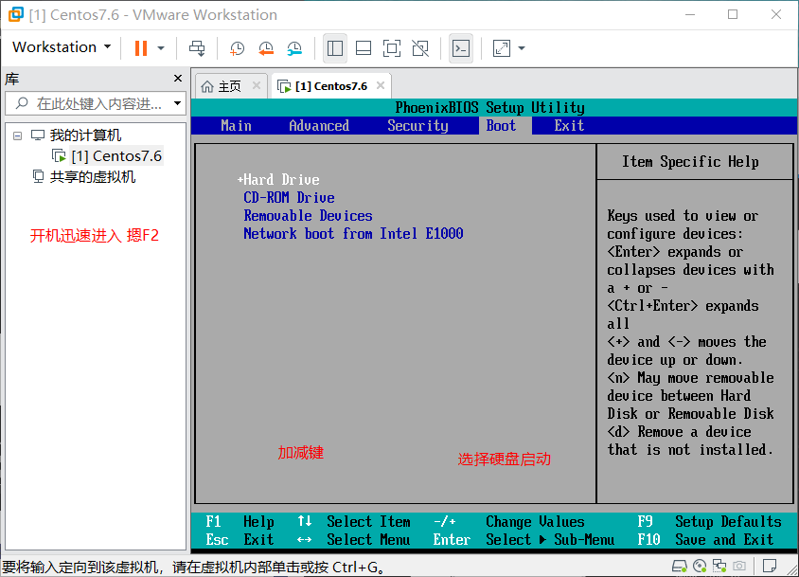
Task: Switch to Unity mode icon
Action: (x=420, y=48)
